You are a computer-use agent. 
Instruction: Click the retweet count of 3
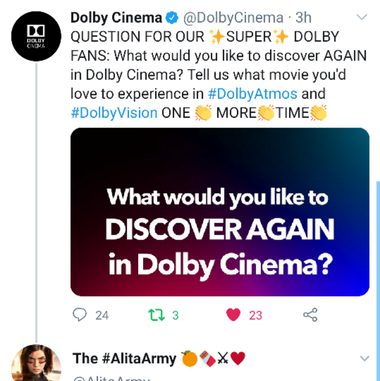[175, 315]
